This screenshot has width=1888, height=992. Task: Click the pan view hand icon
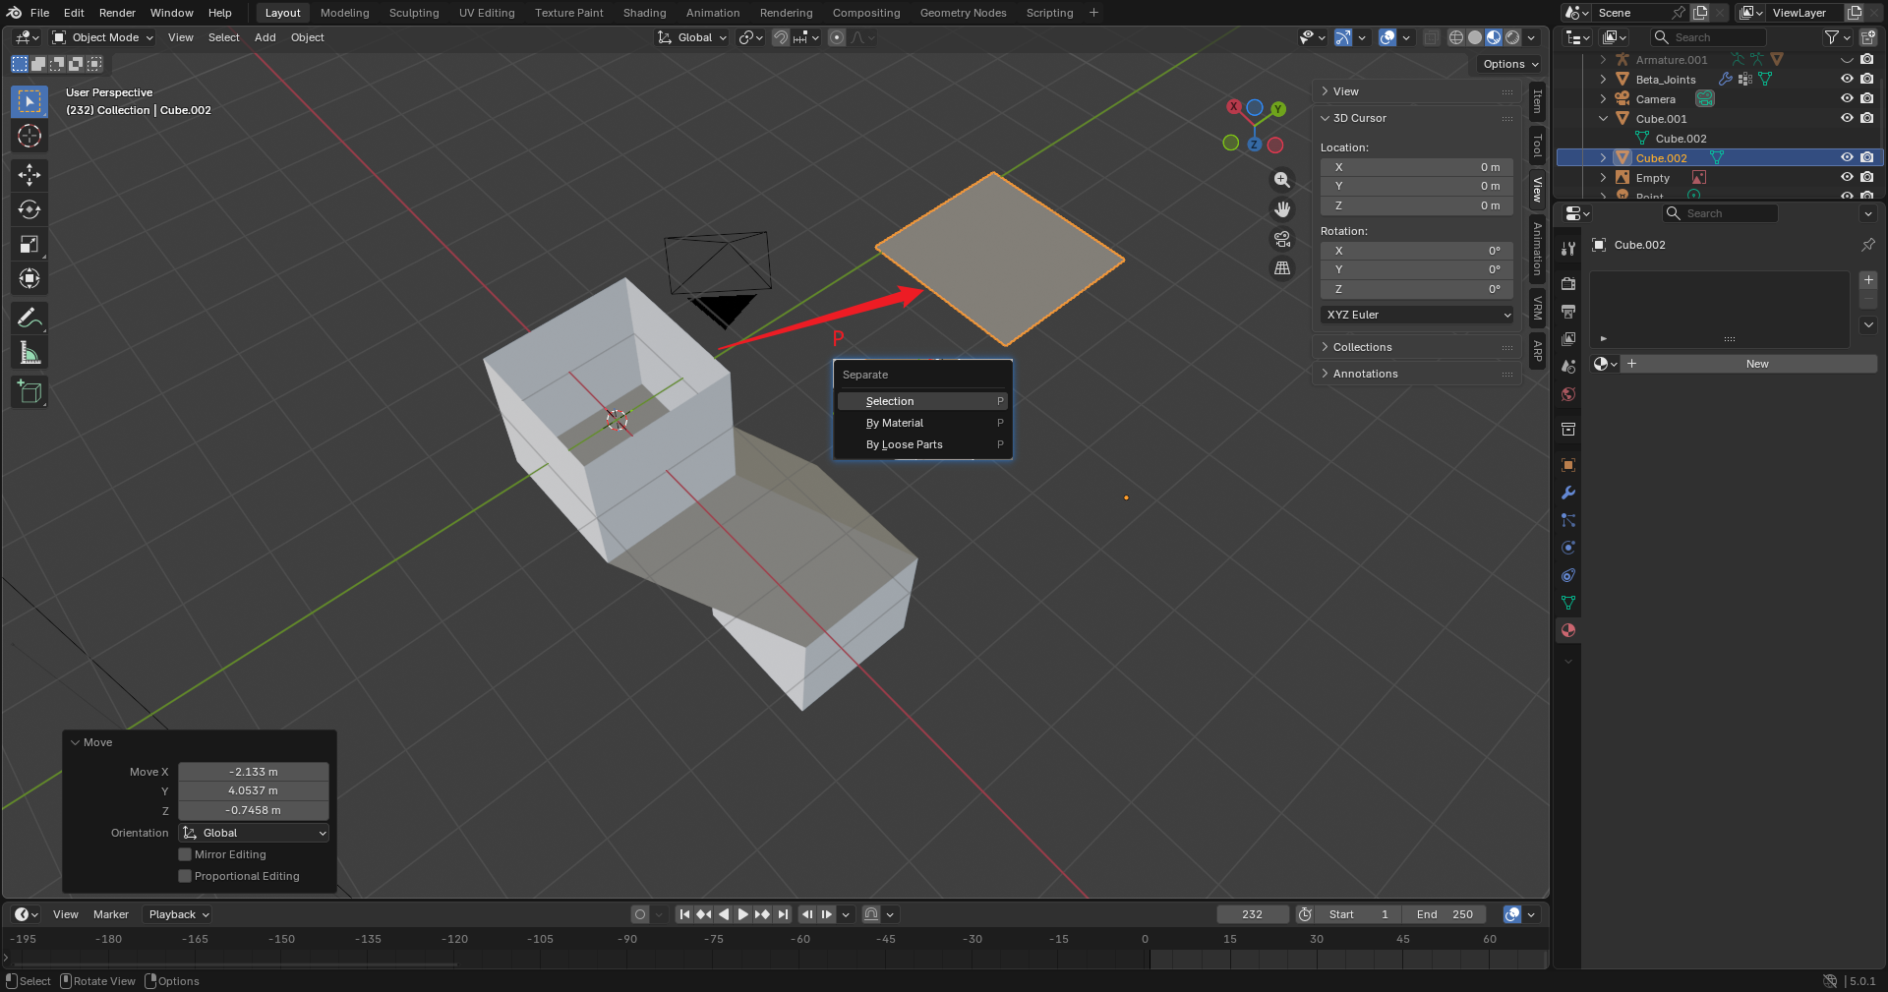1282,209
